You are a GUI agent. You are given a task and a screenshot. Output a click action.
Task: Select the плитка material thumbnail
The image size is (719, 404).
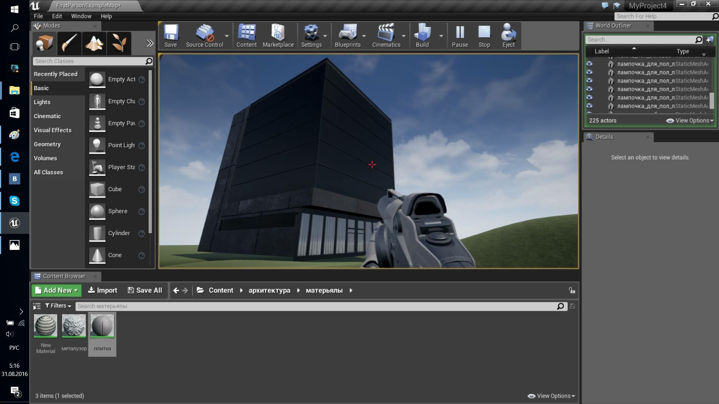tap(102, 326)
